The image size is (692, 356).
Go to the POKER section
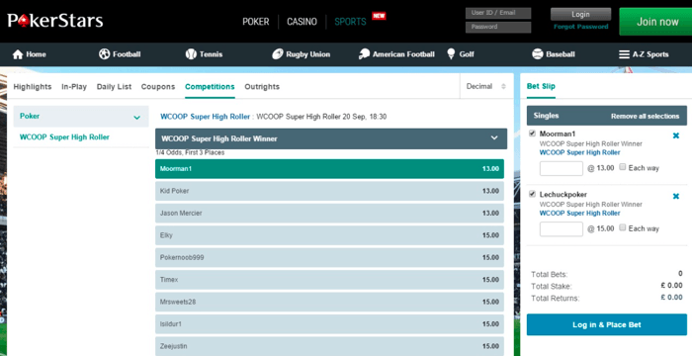point(255,22)
